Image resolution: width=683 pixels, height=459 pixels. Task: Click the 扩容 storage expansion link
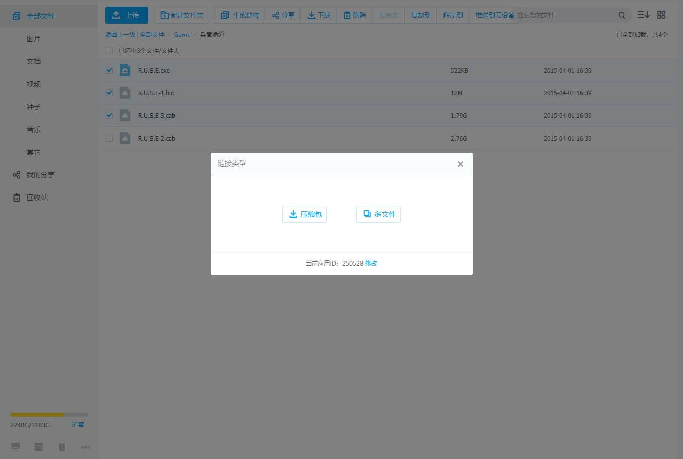click(78, 425)
